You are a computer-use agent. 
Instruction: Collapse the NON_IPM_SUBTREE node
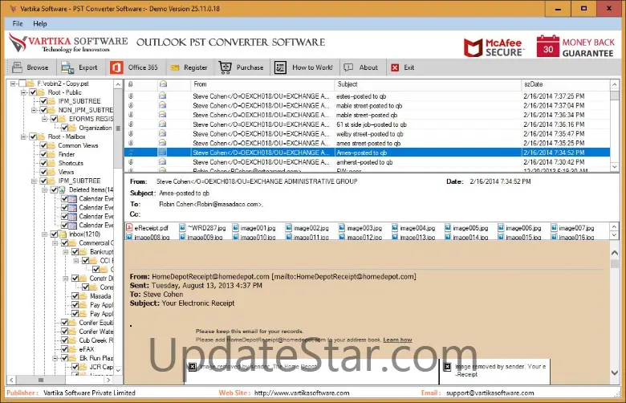coord(35,110)
